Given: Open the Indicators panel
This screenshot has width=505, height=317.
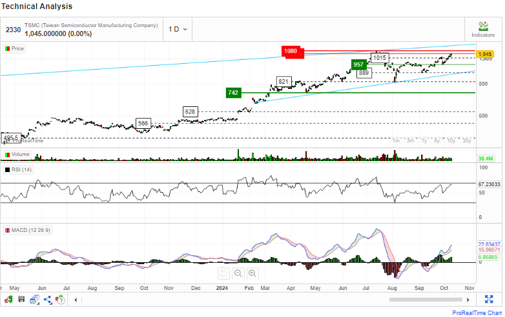Looking at the screenshot, I should tap(483, 29).
